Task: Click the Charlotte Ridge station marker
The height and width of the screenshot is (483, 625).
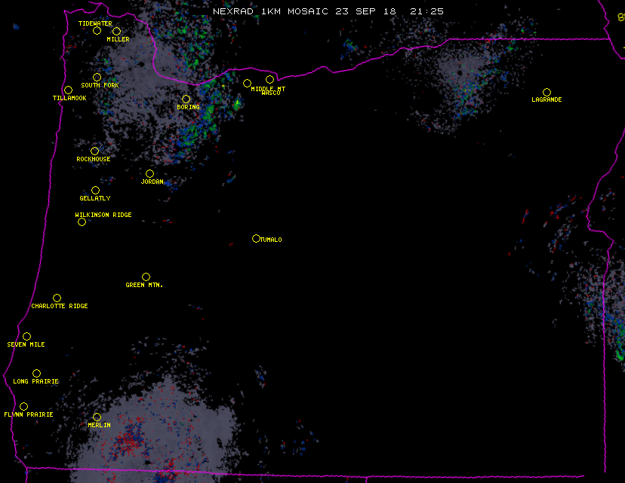Action: click(x=57, y=298)
